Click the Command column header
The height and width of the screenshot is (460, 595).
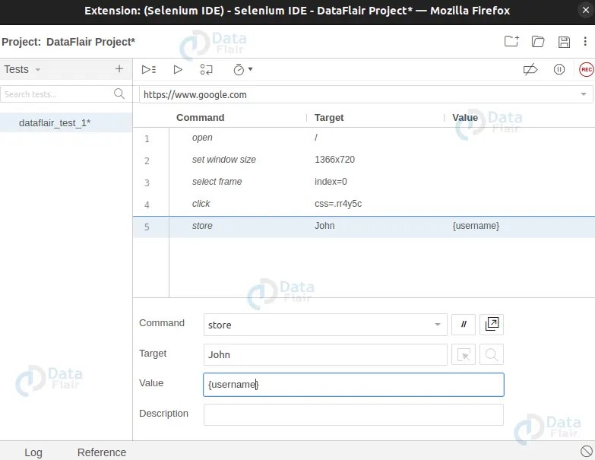click(201, 118)
